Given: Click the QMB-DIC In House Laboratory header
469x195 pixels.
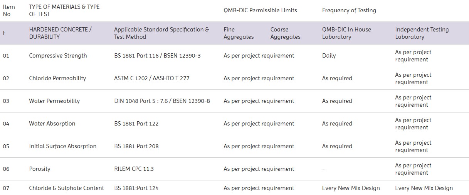Looking at the screenshot, I should click(x=346, y=33).
